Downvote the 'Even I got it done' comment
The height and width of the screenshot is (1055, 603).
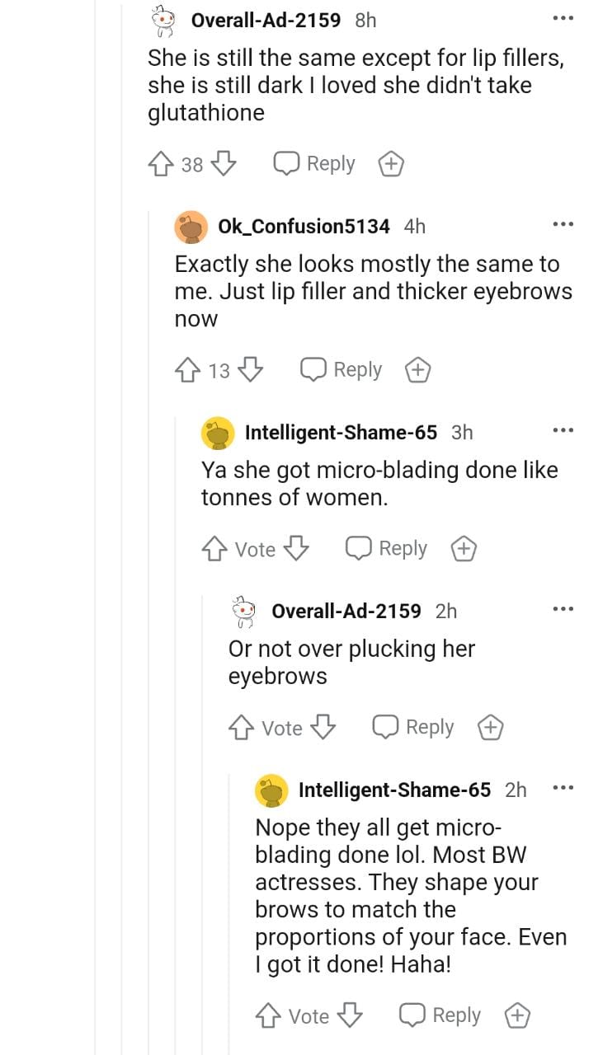pyautogui.click(x=351, y=1016)
